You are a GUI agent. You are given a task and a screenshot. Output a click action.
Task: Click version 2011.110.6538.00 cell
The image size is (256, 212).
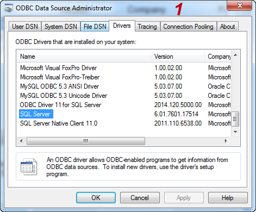pos(178,123)
